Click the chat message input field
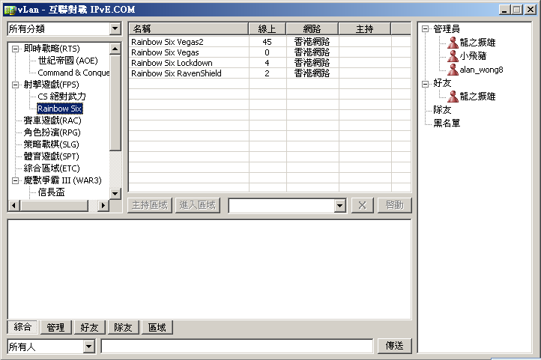Viewport: 541px width, 360px height. pos(237,347)
